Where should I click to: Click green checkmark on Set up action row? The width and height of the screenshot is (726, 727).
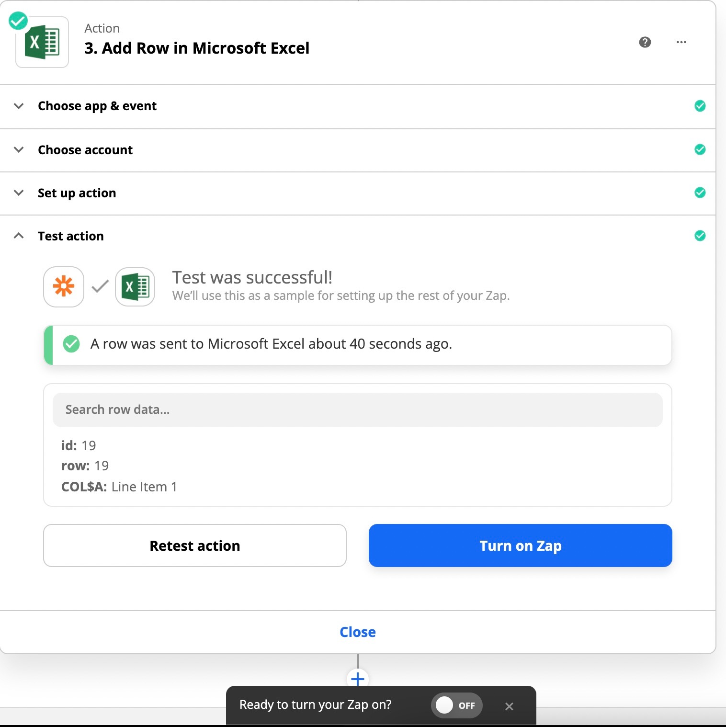click(700, 193)
